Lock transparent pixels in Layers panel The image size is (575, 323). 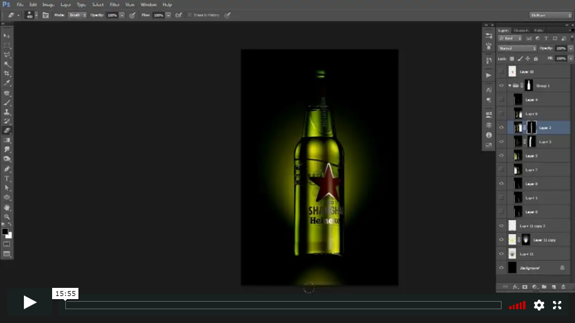point(512,58)
